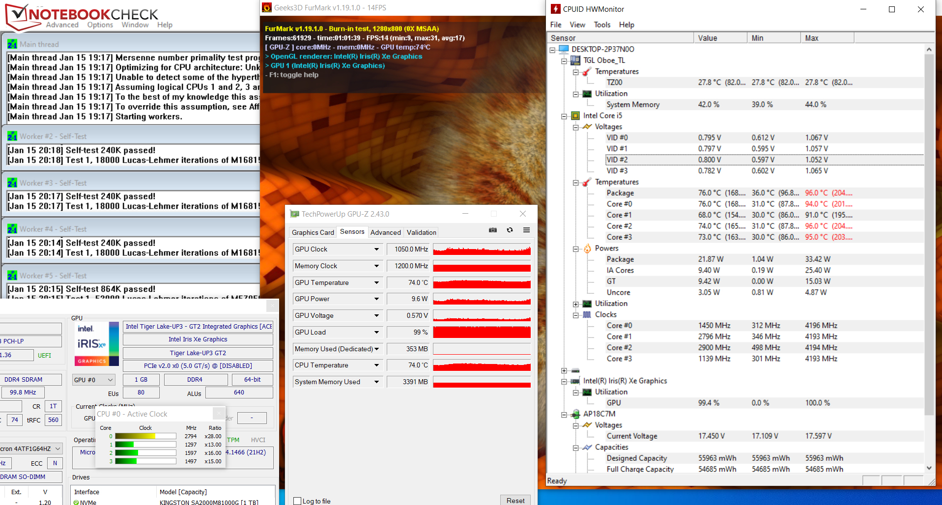Open the Memory Used (Dedicated) sensor dropdown
This screenshot has height=505, width=942.
(x=377, y=349)
